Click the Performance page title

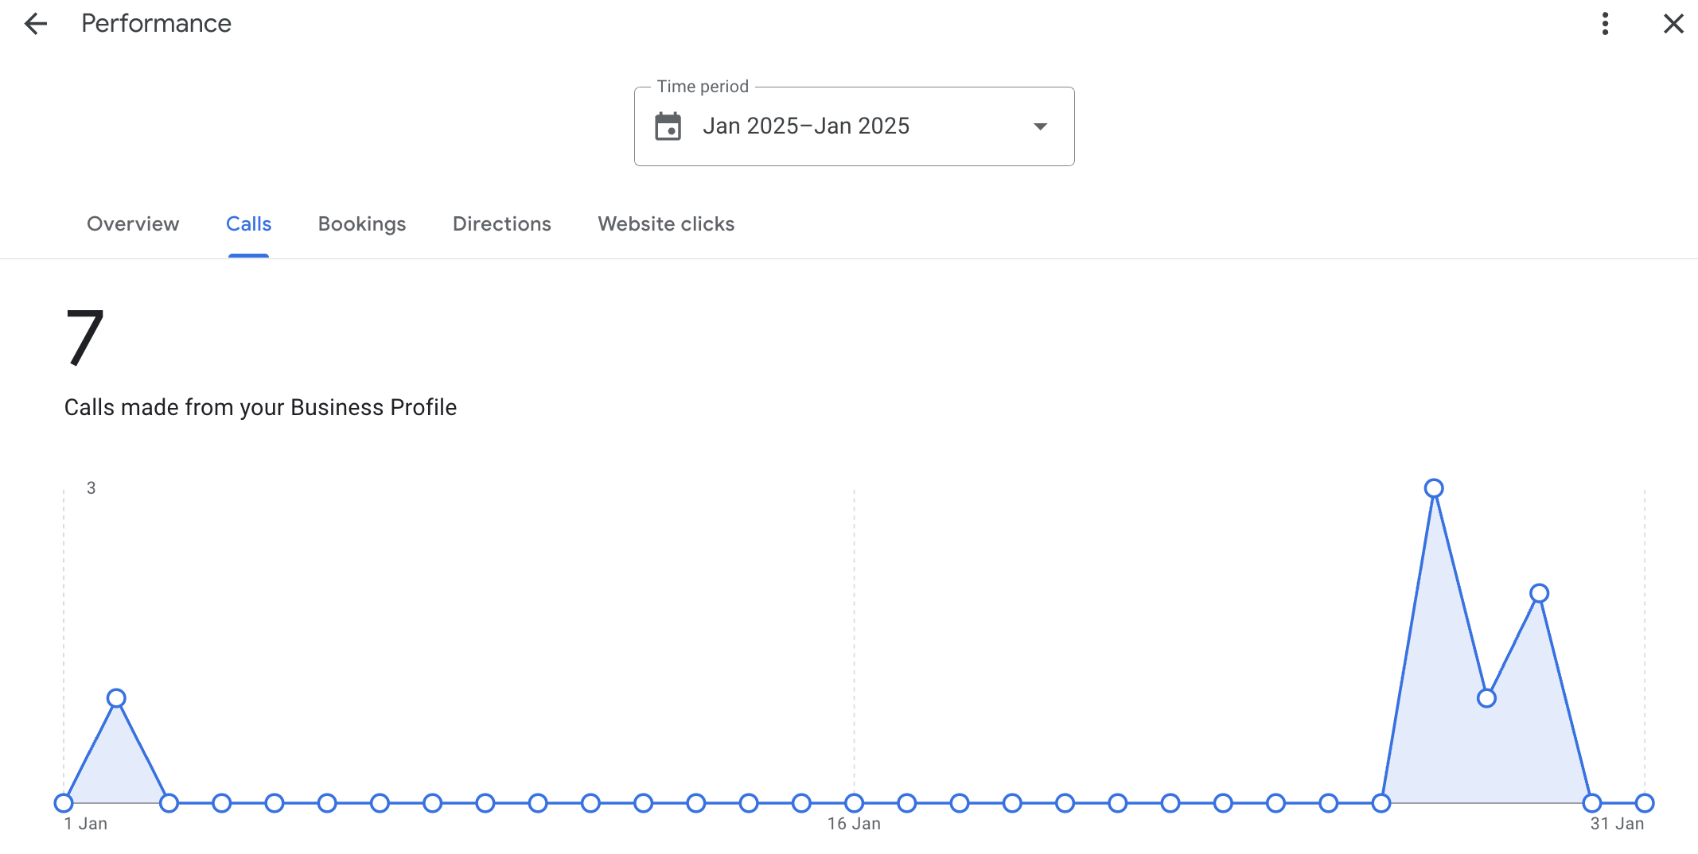click(156, 24)
